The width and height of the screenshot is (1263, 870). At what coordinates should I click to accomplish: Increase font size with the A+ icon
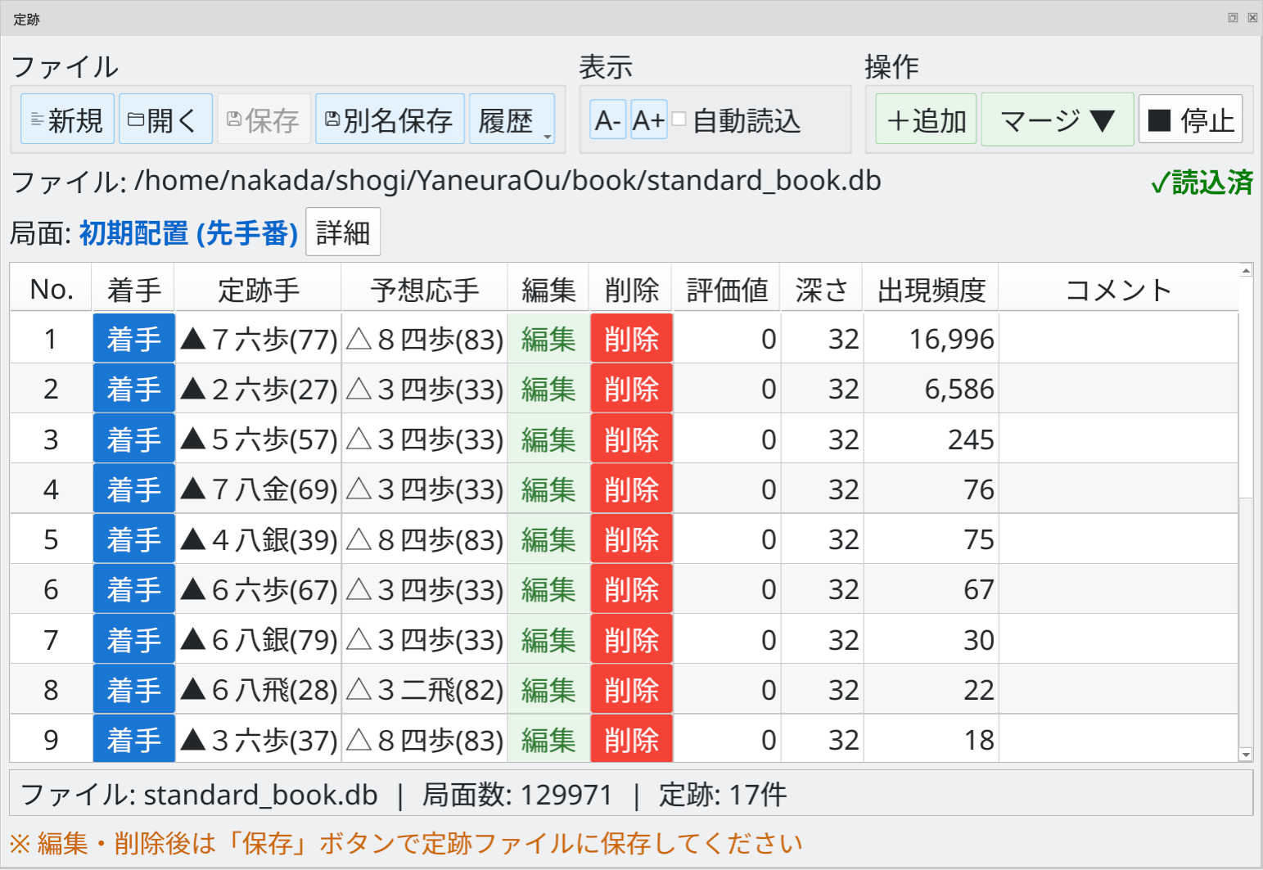[x=647, y=121]
